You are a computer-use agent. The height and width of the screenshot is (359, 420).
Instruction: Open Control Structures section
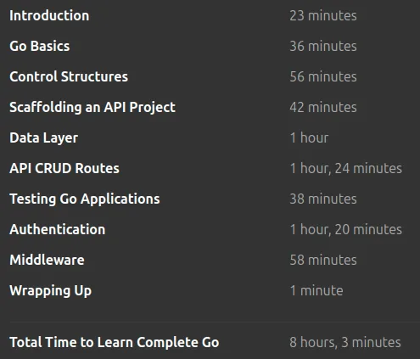69,76
